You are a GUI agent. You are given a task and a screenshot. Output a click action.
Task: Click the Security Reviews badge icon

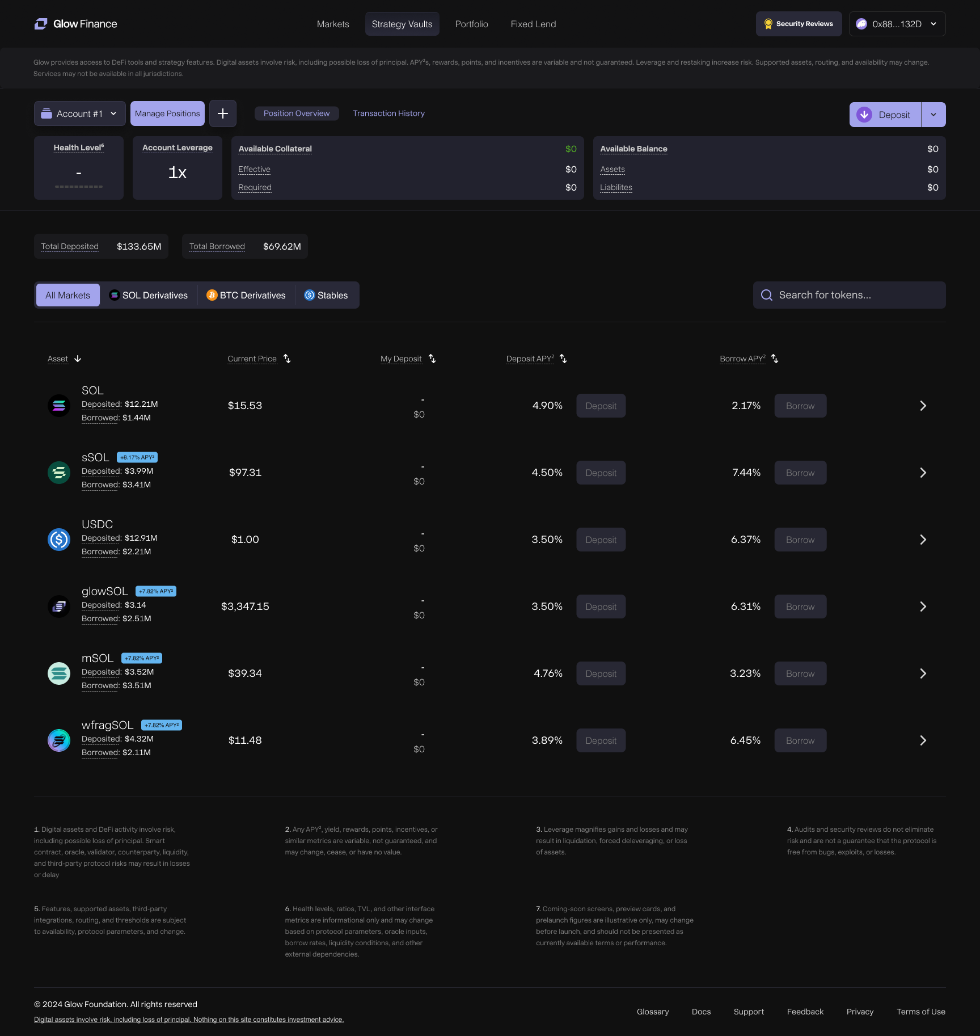(768, 24)
